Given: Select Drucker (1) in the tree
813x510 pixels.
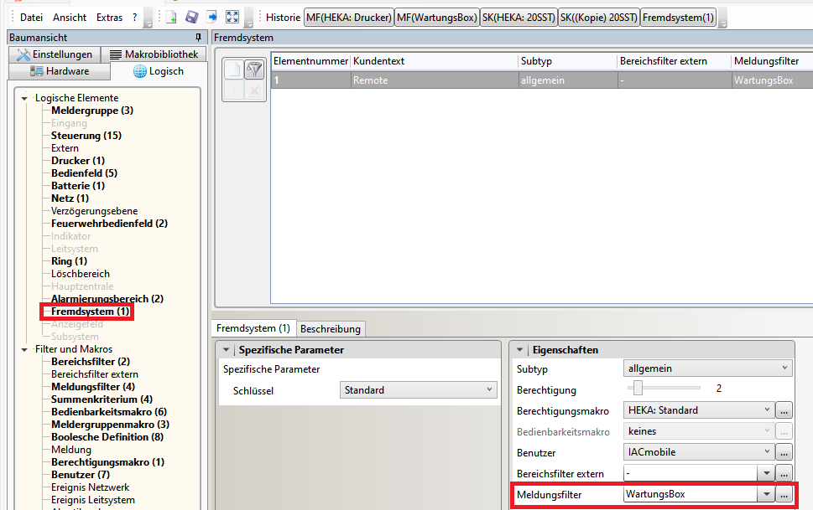Looking at the screenshot, I should pyautogui.click(x=78, y=161).
